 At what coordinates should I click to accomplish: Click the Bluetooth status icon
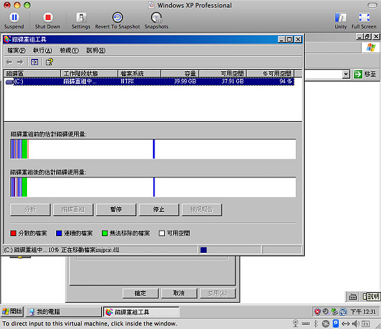point(315,323)
